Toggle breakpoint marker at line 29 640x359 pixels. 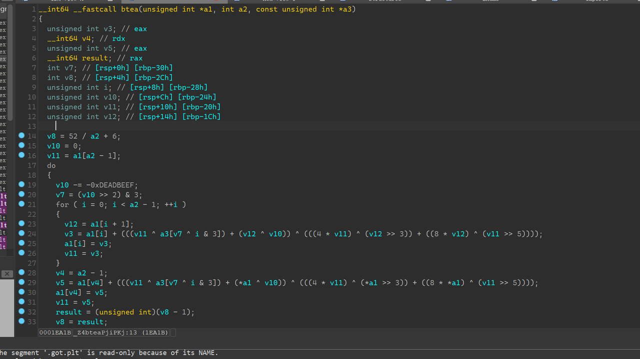click(x=21, y=282)
